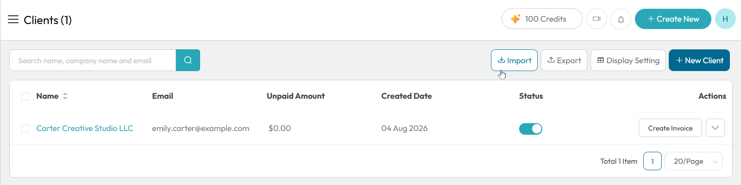Check the Carter Creative Studio LLC row
The height and width of the screenshot is (185, 741).
click(x=25, y=129)
